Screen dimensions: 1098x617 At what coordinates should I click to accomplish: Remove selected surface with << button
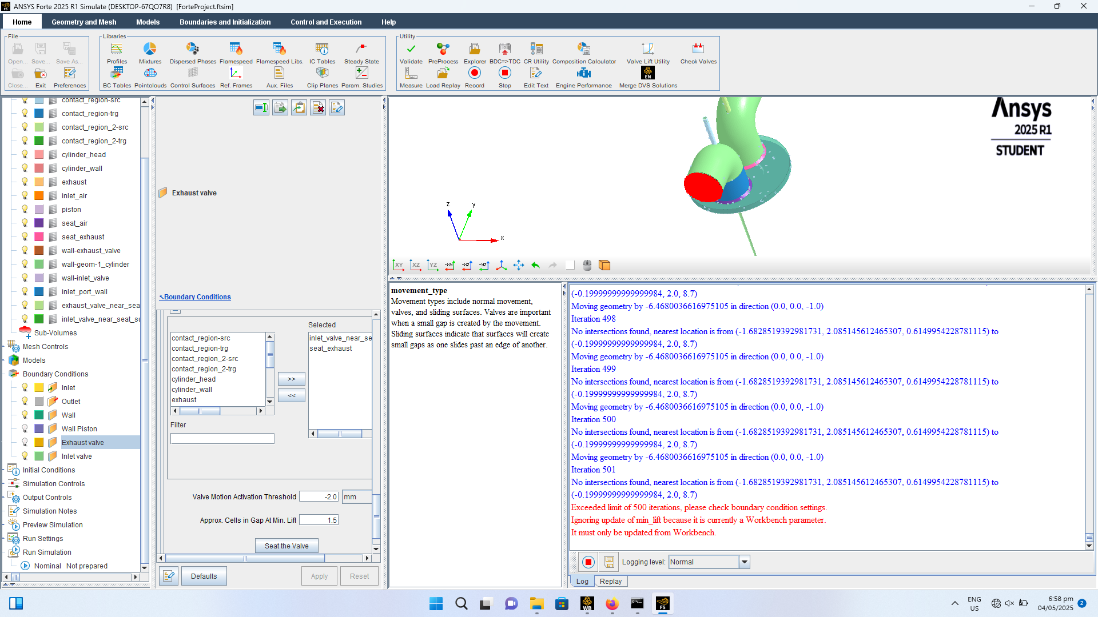click(292, 395)
